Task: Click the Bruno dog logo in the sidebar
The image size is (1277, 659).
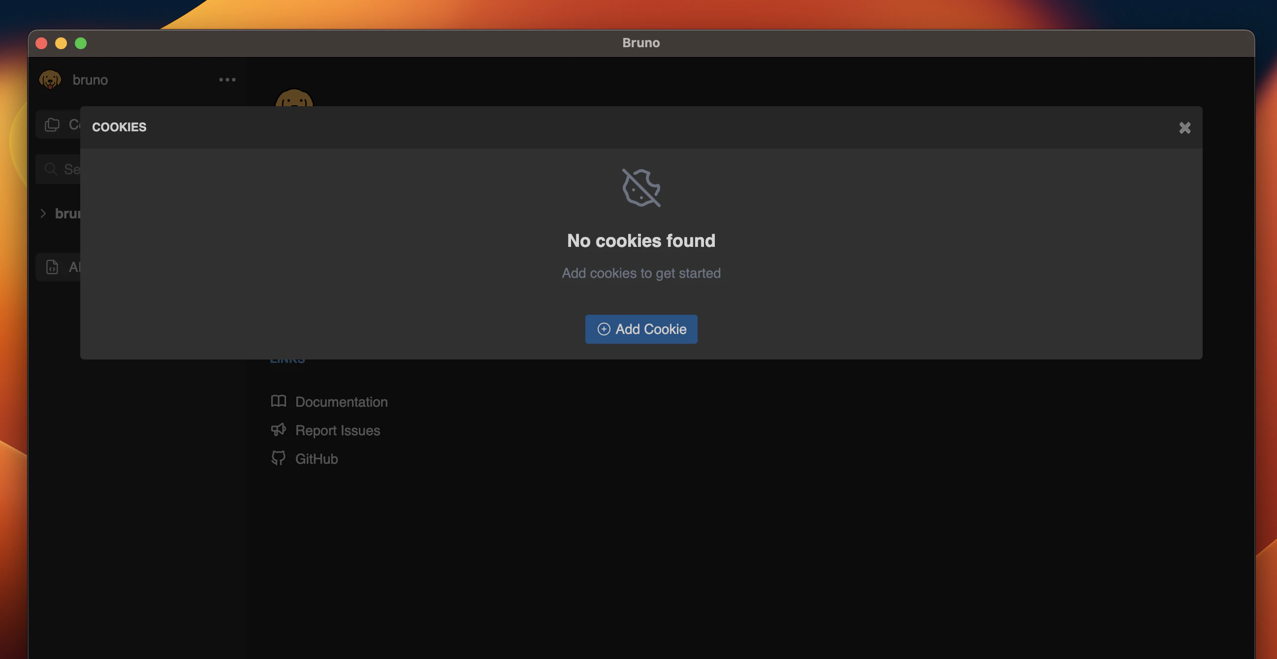Action: [x=50, y=80]
